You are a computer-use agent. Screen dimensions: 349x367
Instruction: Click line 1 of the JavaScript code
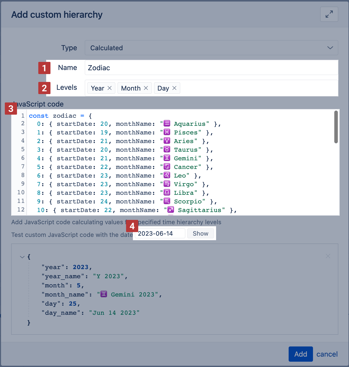pyautogui.click(x=61, y=116)
